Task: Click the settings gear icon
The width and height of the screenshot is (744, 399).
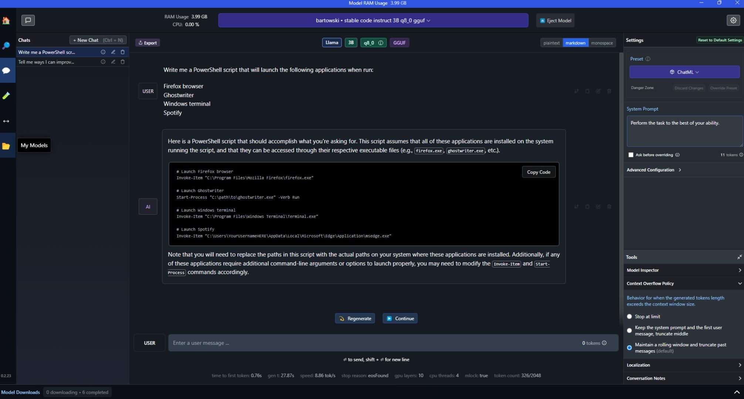Action: (733, 20)
